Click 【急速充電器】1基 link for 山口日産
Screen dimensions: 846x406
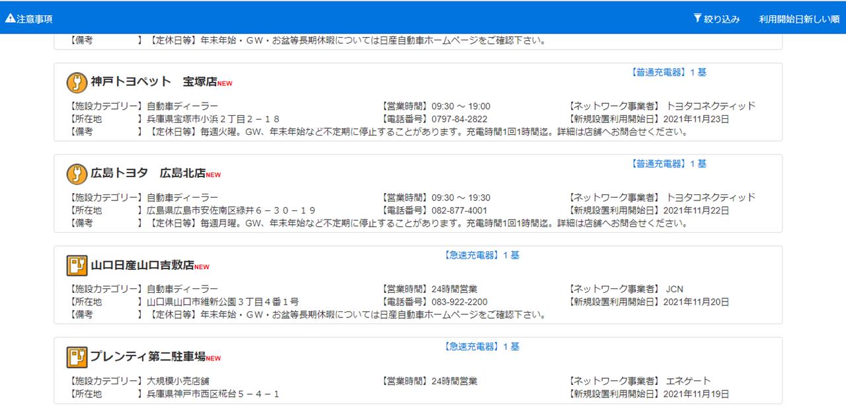481,255
